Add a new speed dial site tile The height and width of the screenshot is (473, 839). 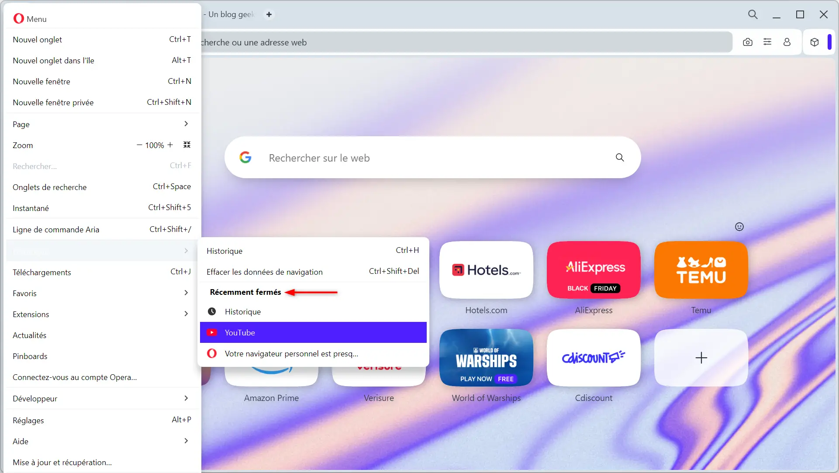[x=701, y=358]
